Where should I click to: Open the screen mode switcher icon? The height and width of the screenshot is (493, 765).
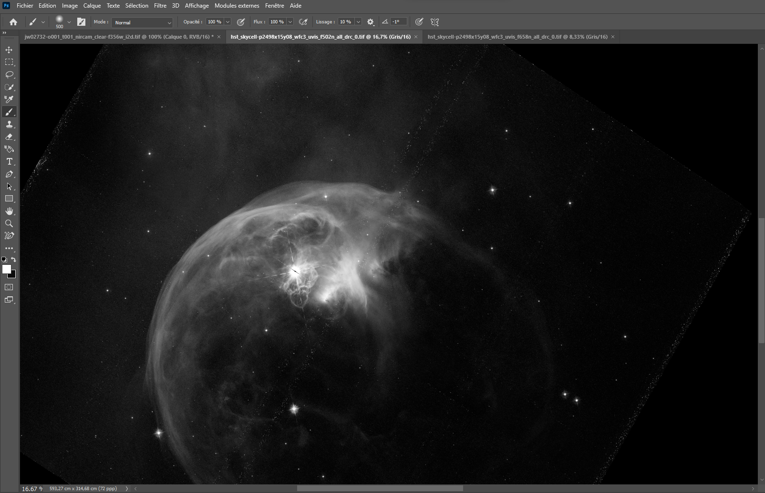9,300
